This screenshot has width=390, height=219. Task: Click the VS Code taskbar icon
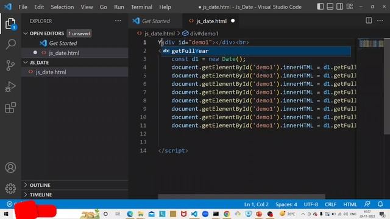[194, 214]
